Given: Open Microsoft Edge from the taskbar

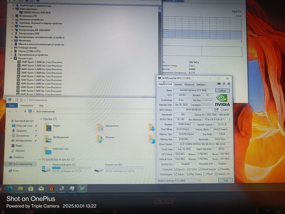Looking at the screenshot, I should (10, 189).
